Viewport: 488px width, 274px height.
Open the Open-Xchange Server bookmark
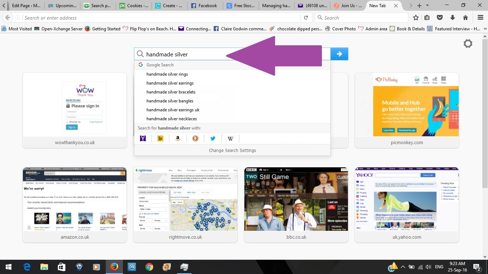coord(58,29)
